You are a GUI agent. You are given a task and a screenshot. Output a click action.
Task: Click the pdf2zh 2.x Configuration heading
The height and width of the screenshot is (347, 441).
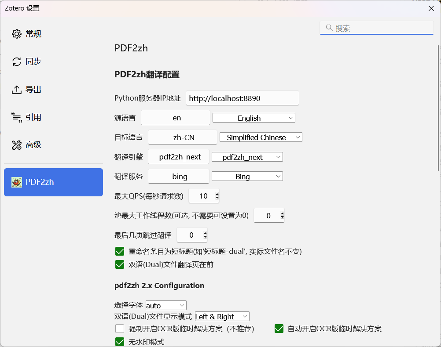pyautogui.click(x=159, y=286)
